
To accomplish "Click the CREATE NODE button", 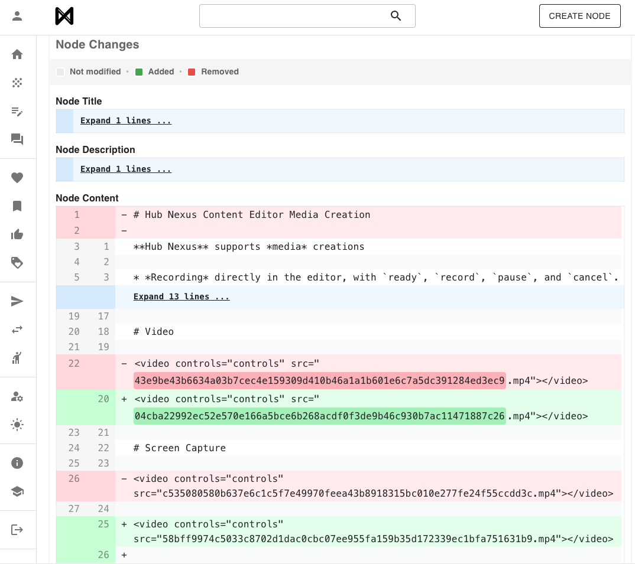I will (x=579, y=16).
